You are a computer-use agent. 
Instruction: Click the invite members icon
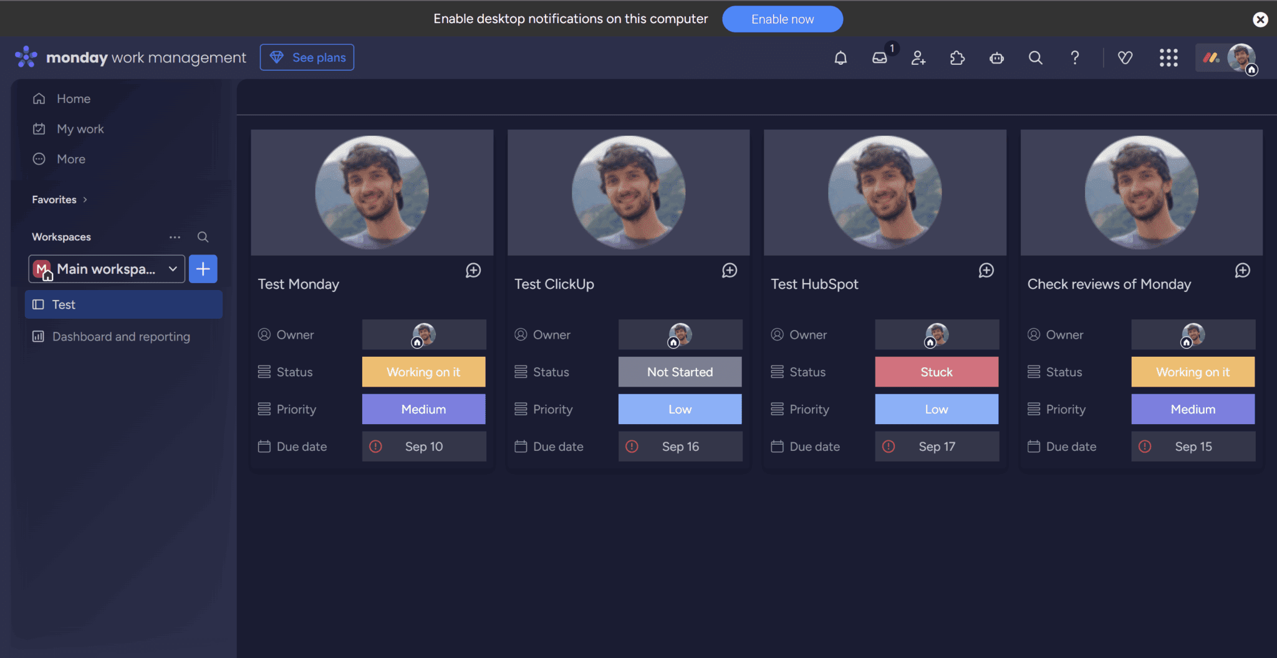[918, 58]
